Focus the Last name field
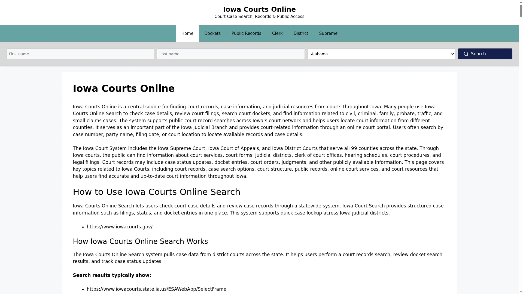Viewport: 523px width, 294px height. click(x=231, y=54)
